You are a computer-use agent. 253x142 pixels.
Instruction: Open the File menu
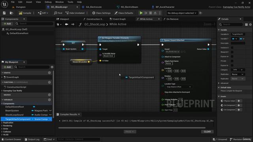click(x=13, y=2)
